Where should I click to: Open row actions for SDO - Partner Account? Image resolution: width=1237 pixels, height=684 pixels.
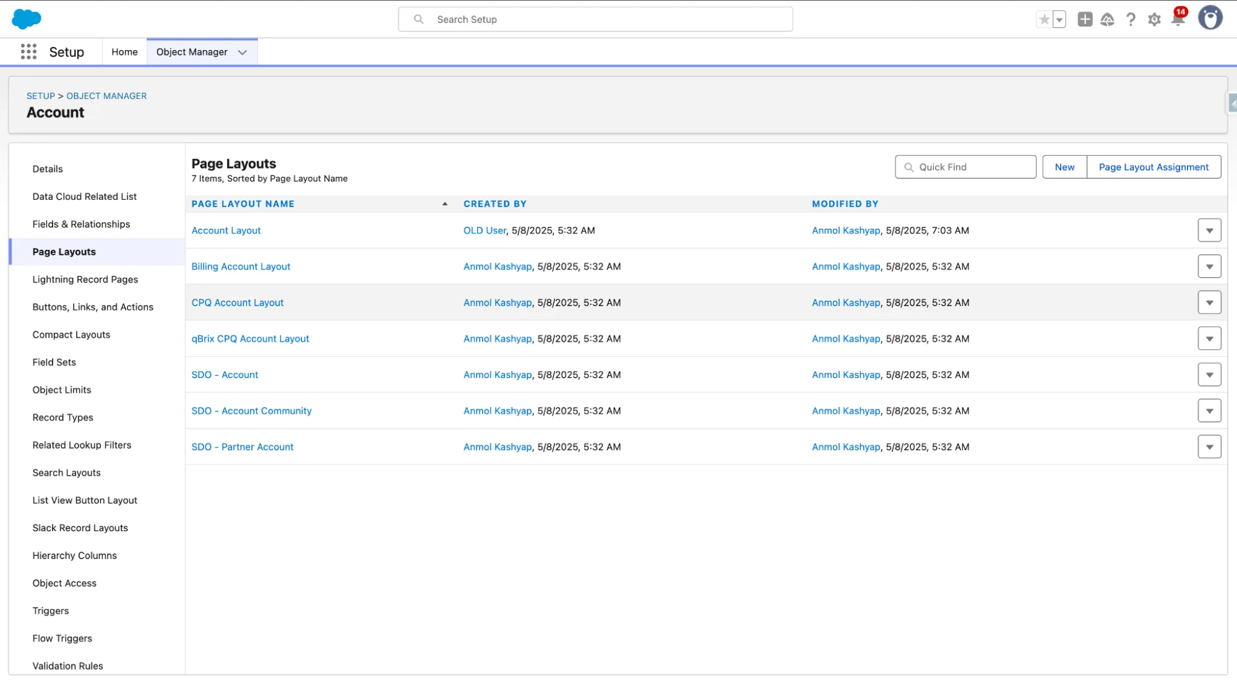click(x=1209, y=447)
